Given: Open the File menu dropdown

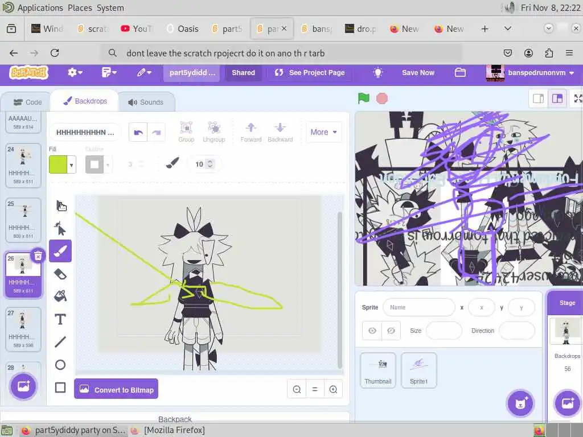Looking at the screenshot, I should [x=109, y=72].
